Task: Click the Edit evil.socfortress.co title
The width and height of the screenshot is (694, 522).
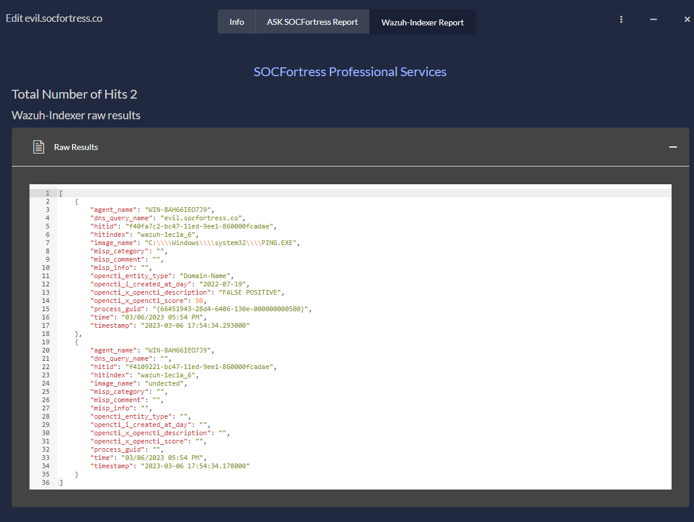Action: [x=54, y=18]
